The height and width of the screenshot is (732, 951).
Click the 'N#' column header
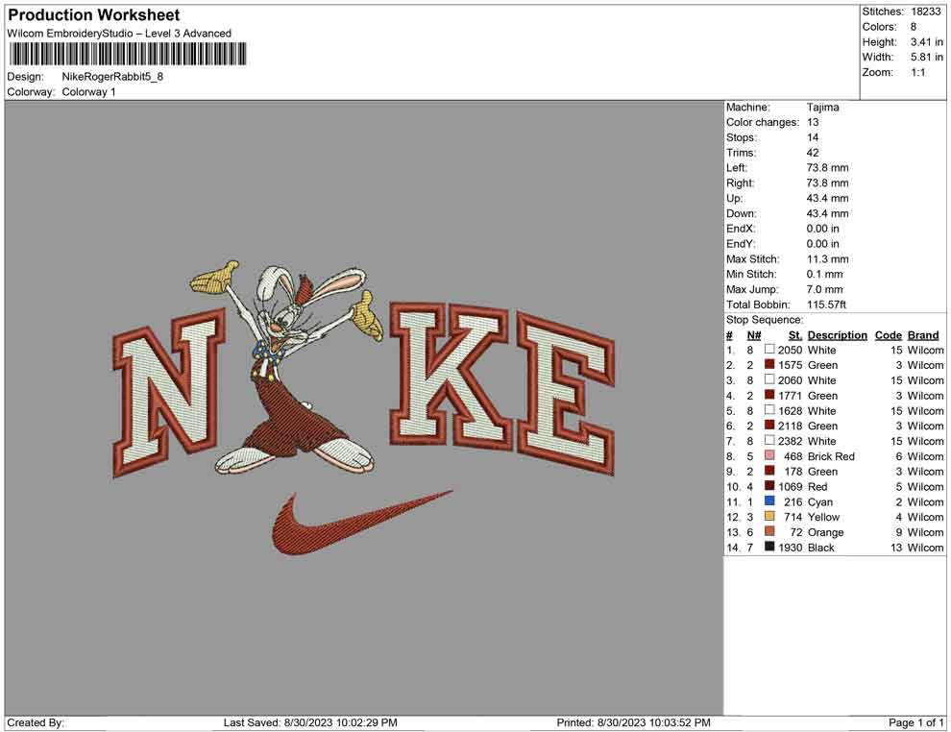[754, 334]
